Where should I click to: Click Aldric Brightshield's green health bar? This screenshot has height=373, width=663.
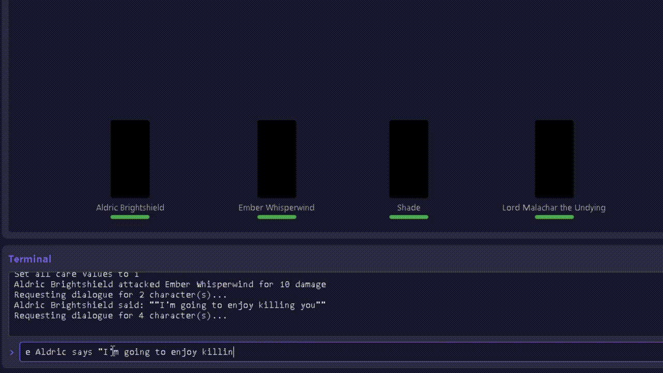click(130, 217)
